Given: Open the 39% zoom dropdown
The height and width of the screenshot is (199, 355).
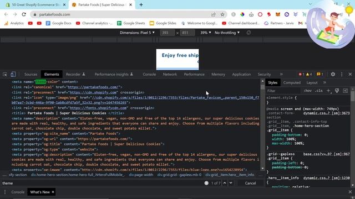Looking at the screenshot, I should 206,33.
